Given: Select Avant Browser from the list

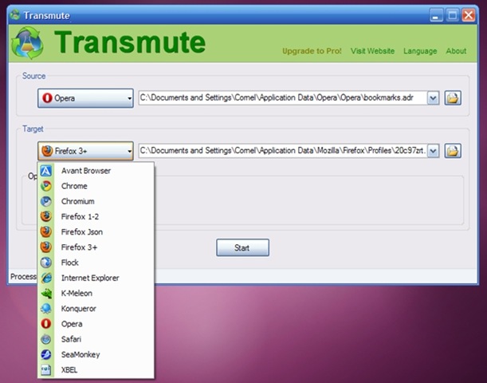Looking at the screenshot, I should 96,171.
